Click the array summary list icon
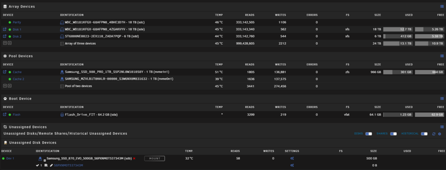This screenshot has width=446, height=170. point(62,44)
